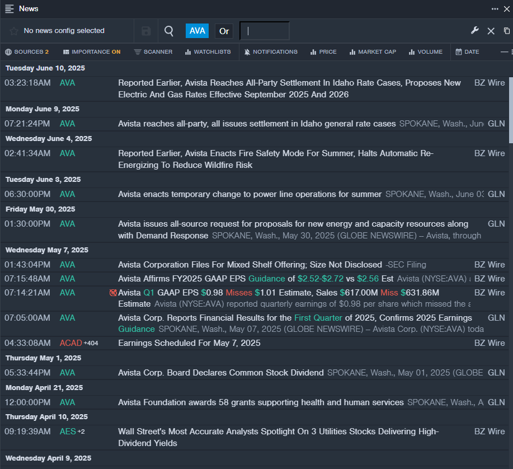The height and width of the screenshot is (469, 513).
Task: Click the 05:33:44PM timestamp
Action: coord(27,373)
